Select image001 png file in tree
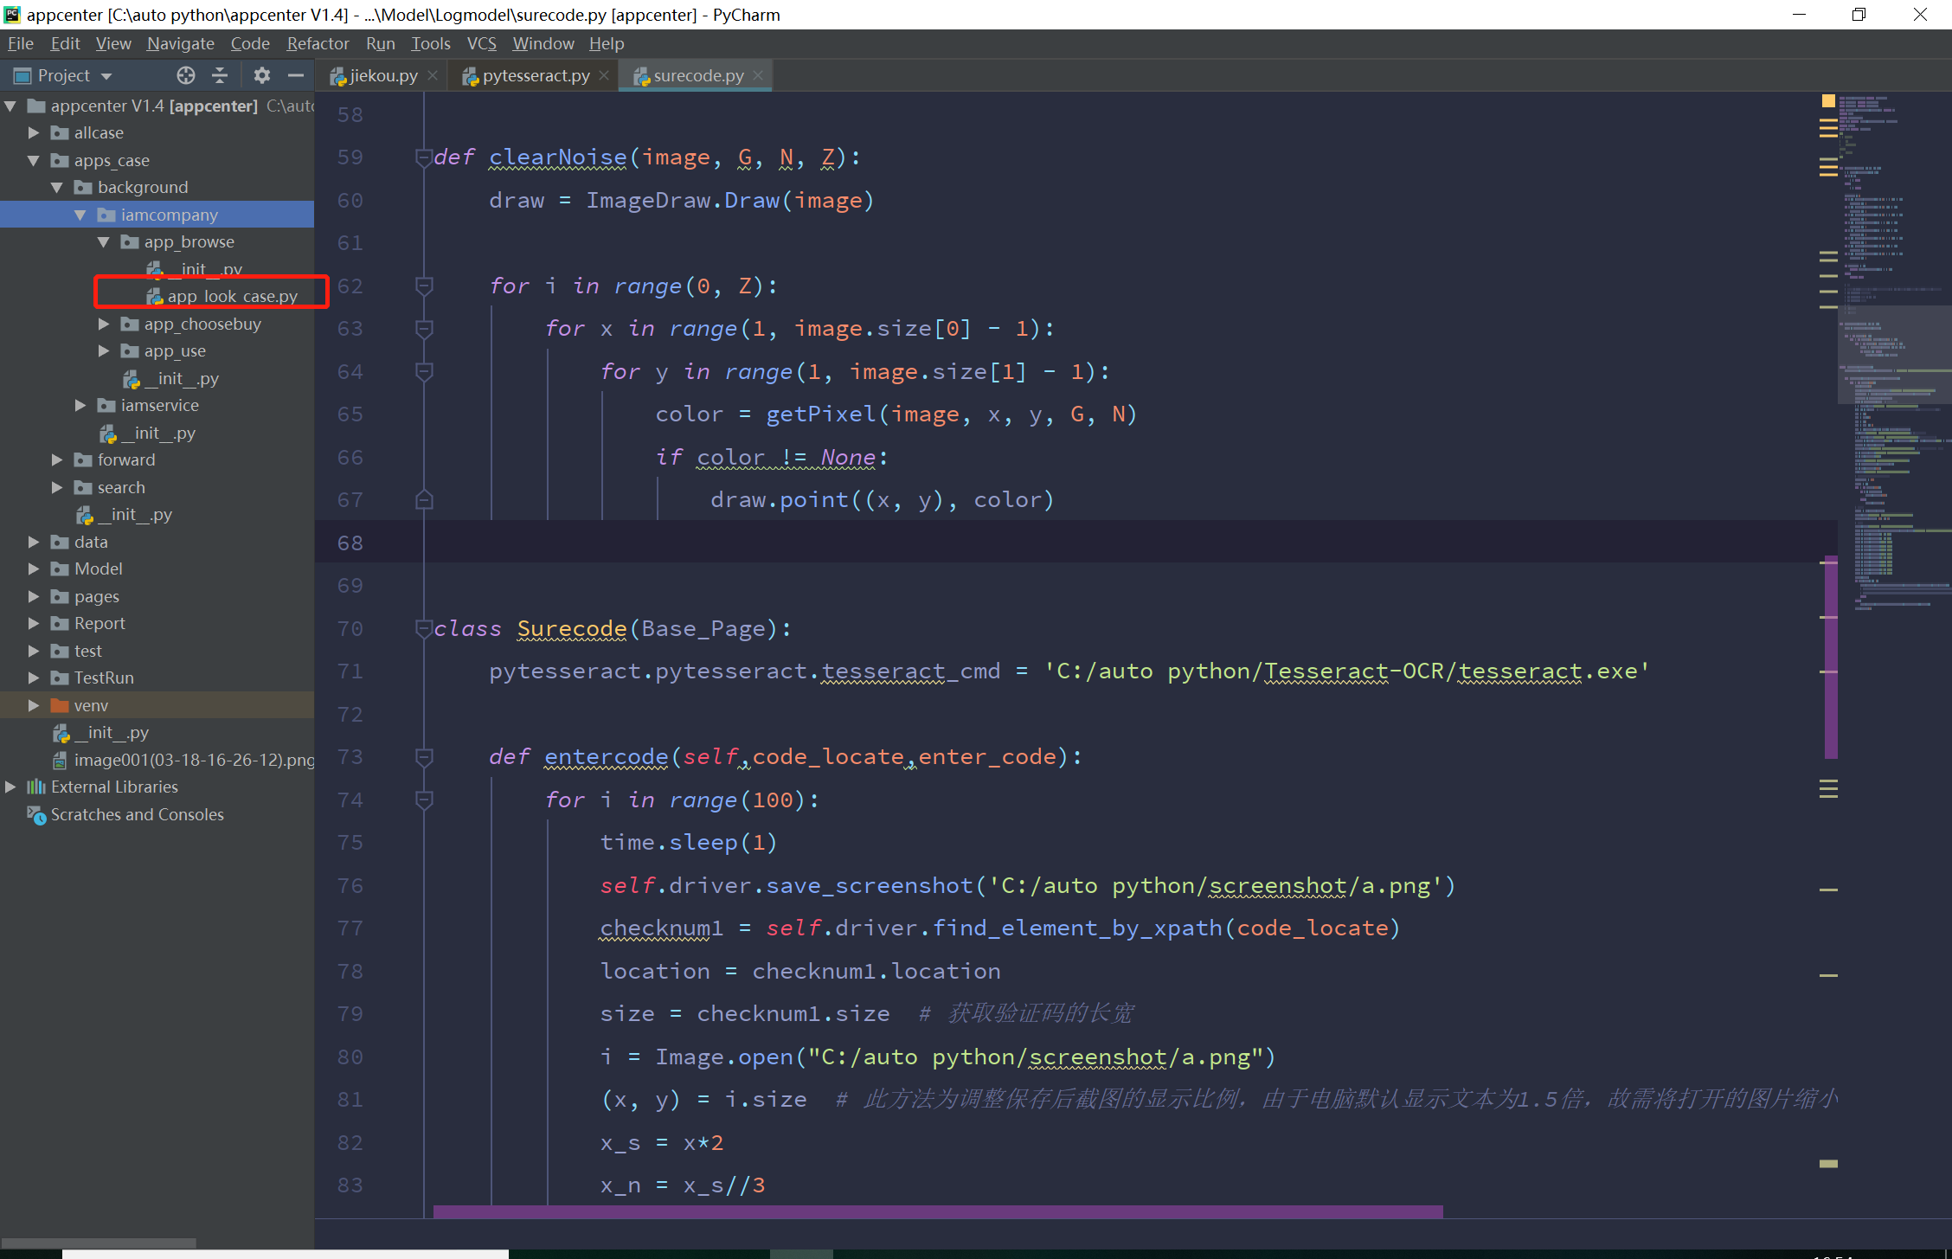 [x=193, y=760]
